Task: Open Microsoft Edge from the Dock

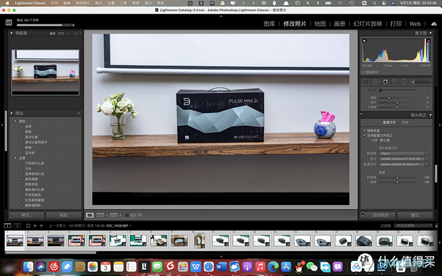Action: pyautogui.click(x=273, y=266)
